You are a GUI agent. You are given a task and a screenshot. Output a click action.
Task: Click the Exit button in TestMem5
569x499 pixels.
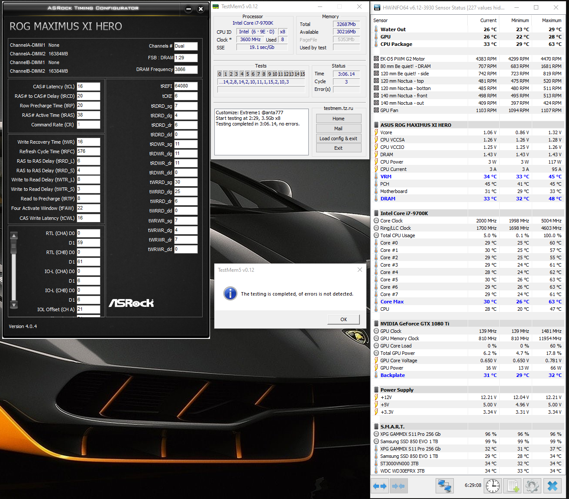339,148
